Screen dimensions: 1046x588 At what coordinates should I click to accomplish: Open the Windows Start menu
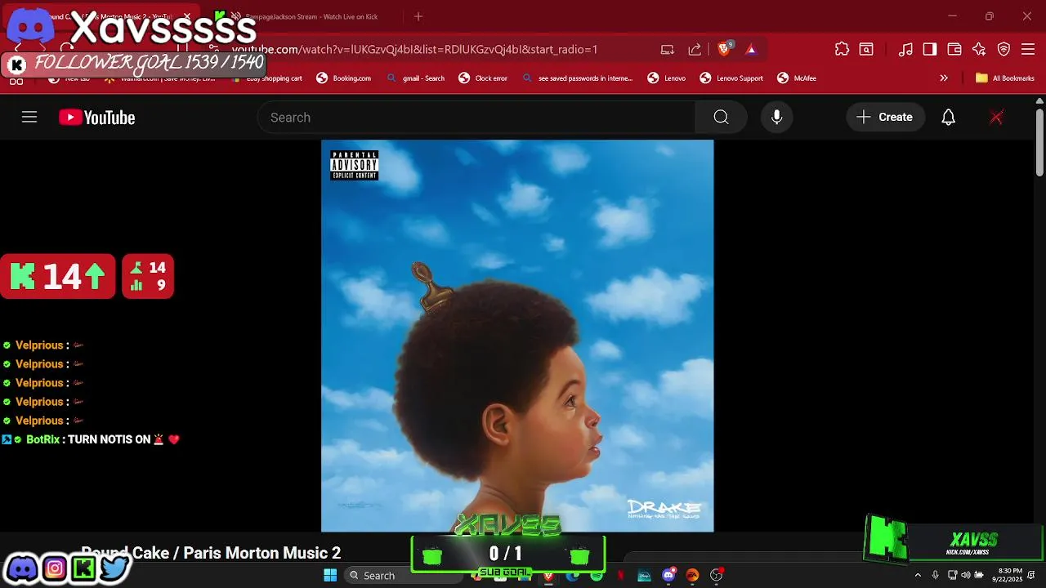330,575
